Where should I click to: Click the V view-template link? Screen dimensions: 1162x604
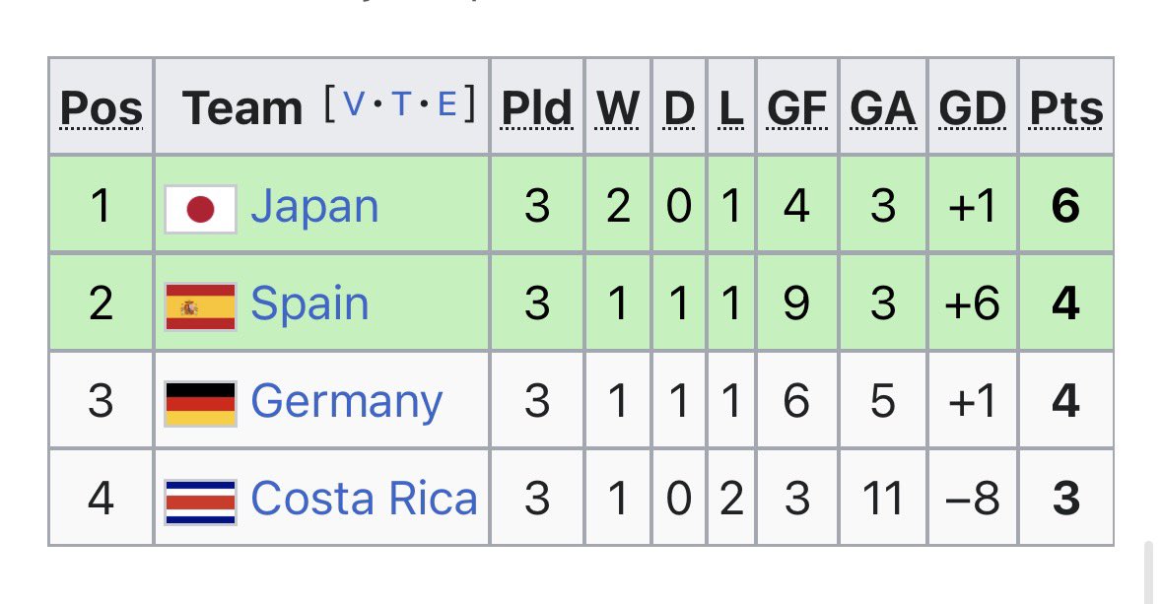tap(354, 103)
